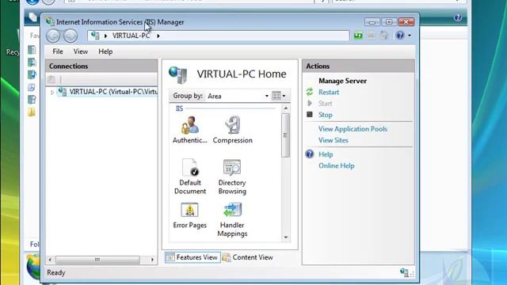Screen dimensions: 507x285
Task: Click the Forward navigation arrow button
Action: tap(71, 36)
